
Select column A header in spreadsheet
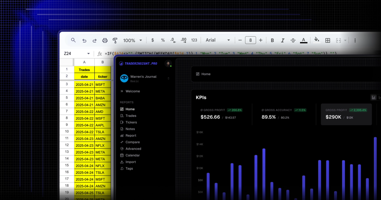click(84, 62)
